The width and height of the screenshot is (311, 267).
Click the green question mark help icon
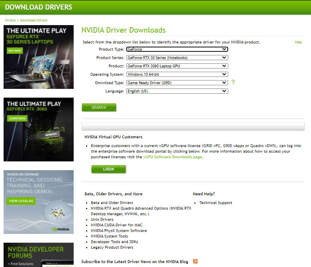coord(233,82)
